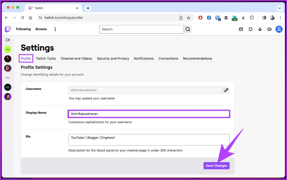Image resolution: width=287 pixels, height=180 pixels.
Task: Click the blue J extension icon
Action: click(x=209, y=18)
